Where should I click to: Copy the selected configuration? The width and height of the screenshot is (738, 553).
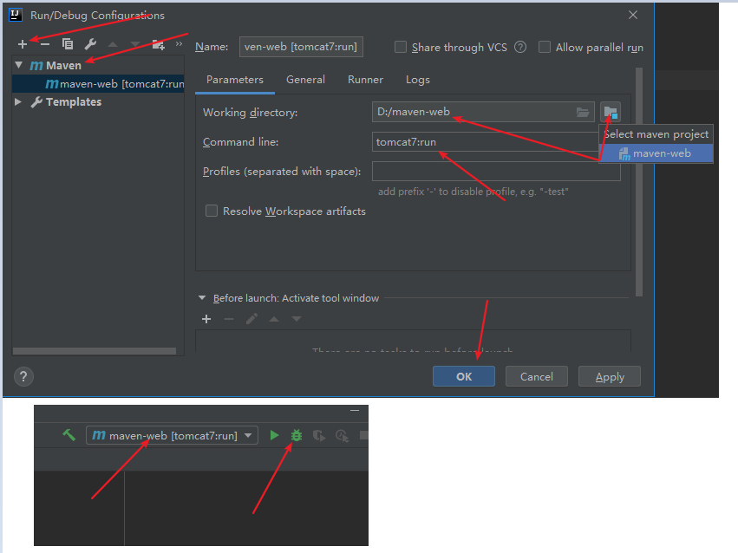pos(68,44)
